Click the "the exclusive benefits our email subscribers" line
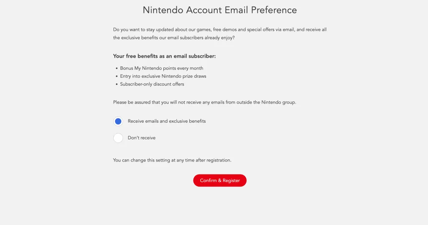The width and height of the screenshot is (428, 225). [174, 38]
